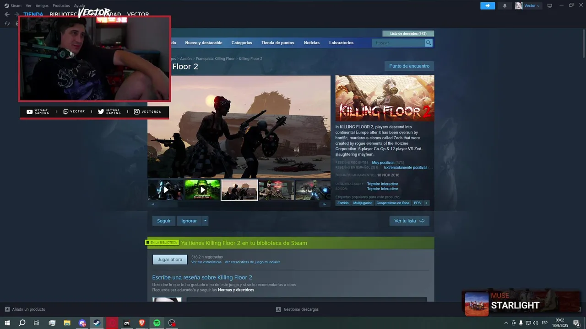This screenshot has width=586, height=329.
Task: Show hidden system tray icons
Action: [x=506, y=323]
